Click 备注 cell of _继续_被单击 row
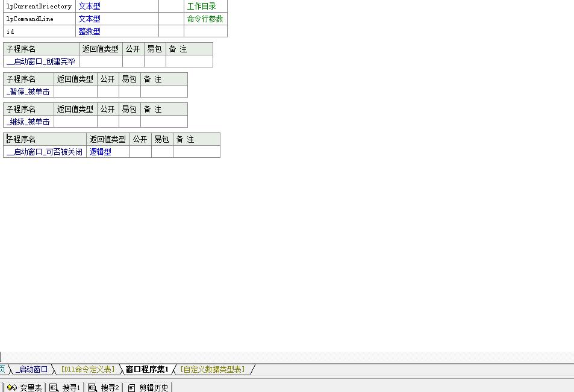Viewport: 574px width, 392px height. tap(164, 122)
